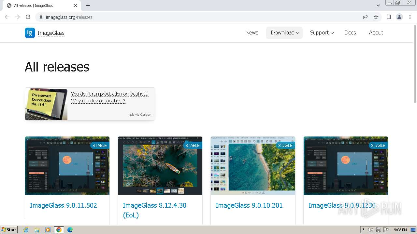The width and height of the screenshot is (417, 234).
Task: View site information lock icon
Action: (x=41, y=17)
